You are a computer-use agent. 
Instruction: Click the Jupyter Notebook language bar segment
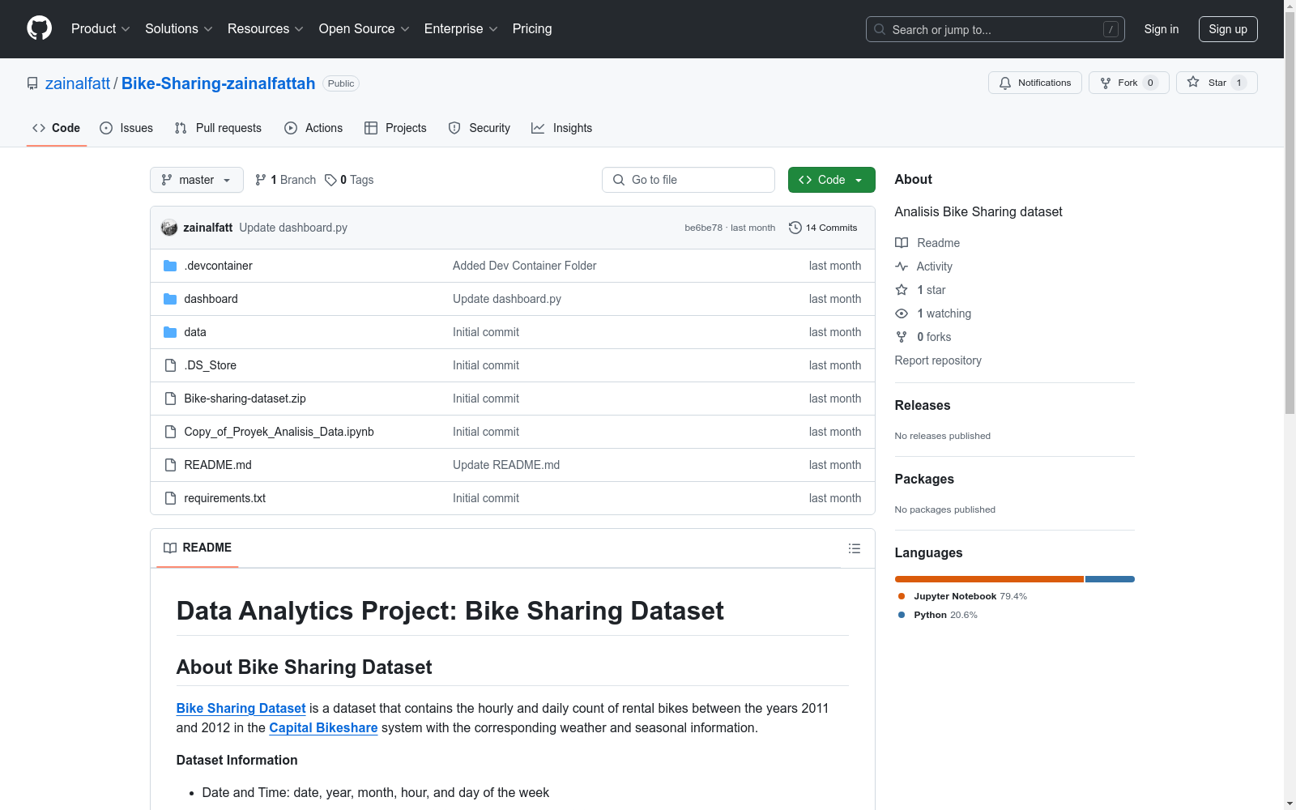click(989, 579)
